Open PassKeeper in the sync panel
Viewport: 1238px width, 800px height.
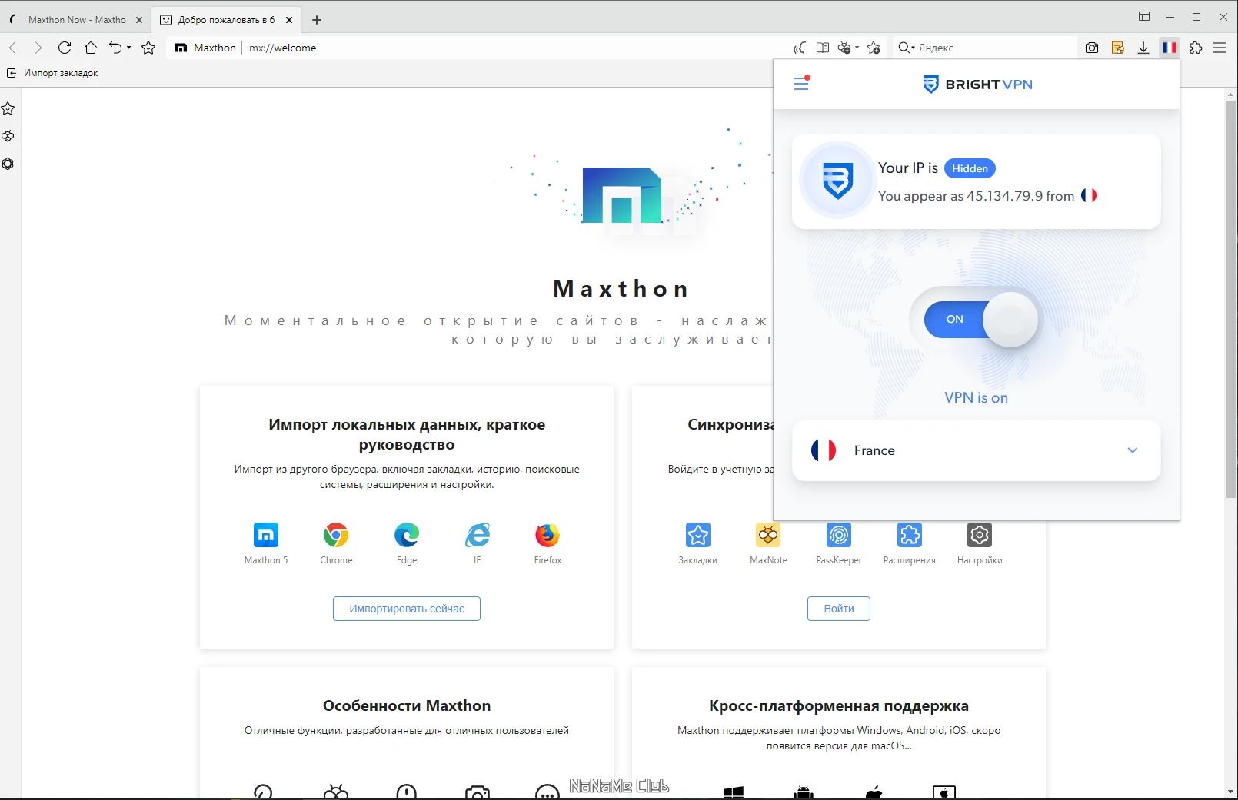(x=838, y=534)
